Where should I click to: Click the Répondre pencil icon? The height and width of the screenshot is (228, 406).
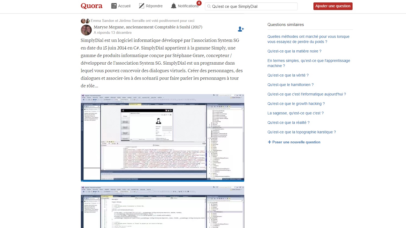[x=141, y=6]
